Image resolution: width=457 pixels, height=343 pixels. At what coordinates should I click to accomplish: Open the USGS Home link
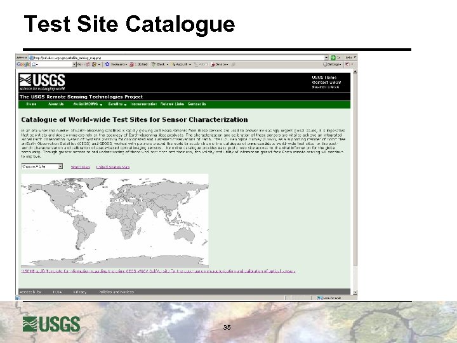[324, 77]
